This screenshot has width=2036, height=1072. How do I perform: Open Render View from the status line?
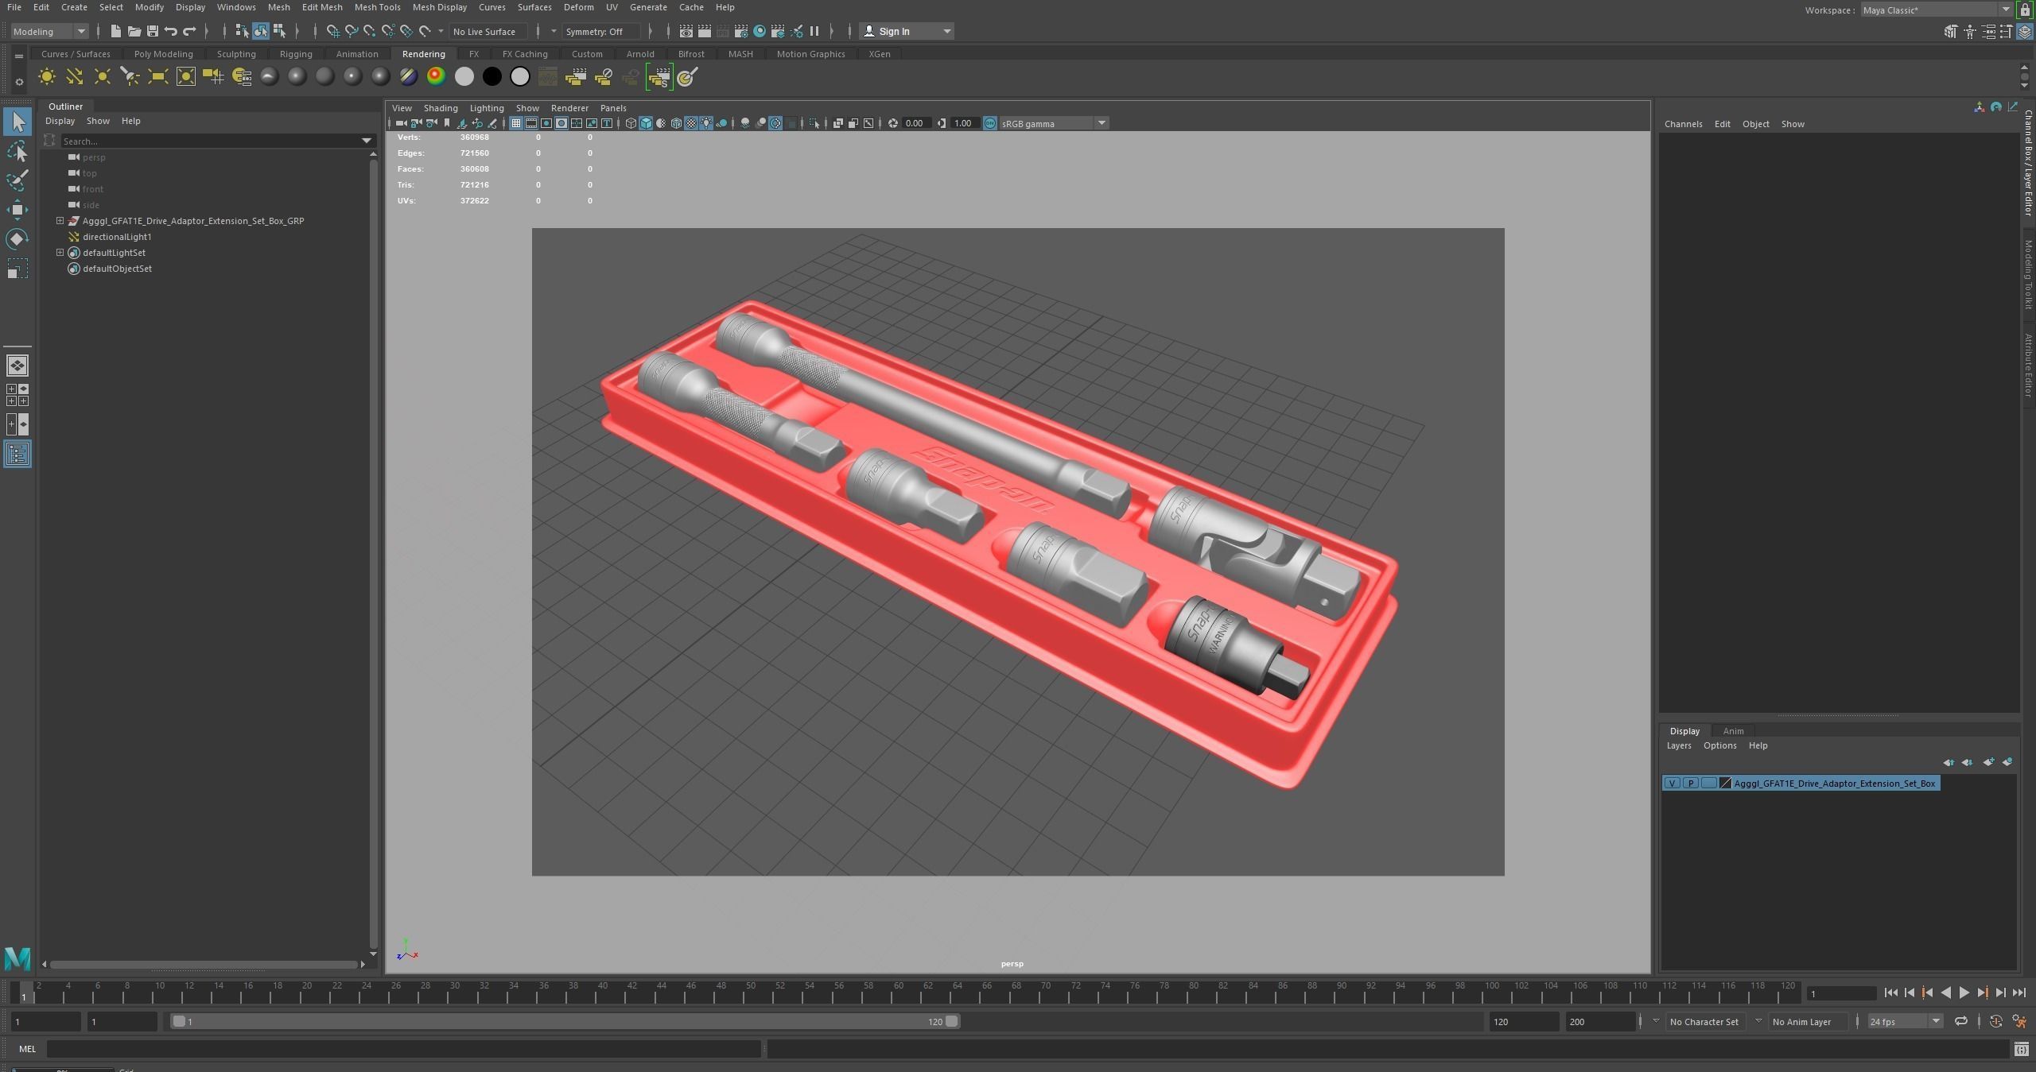tap(686, 31)
